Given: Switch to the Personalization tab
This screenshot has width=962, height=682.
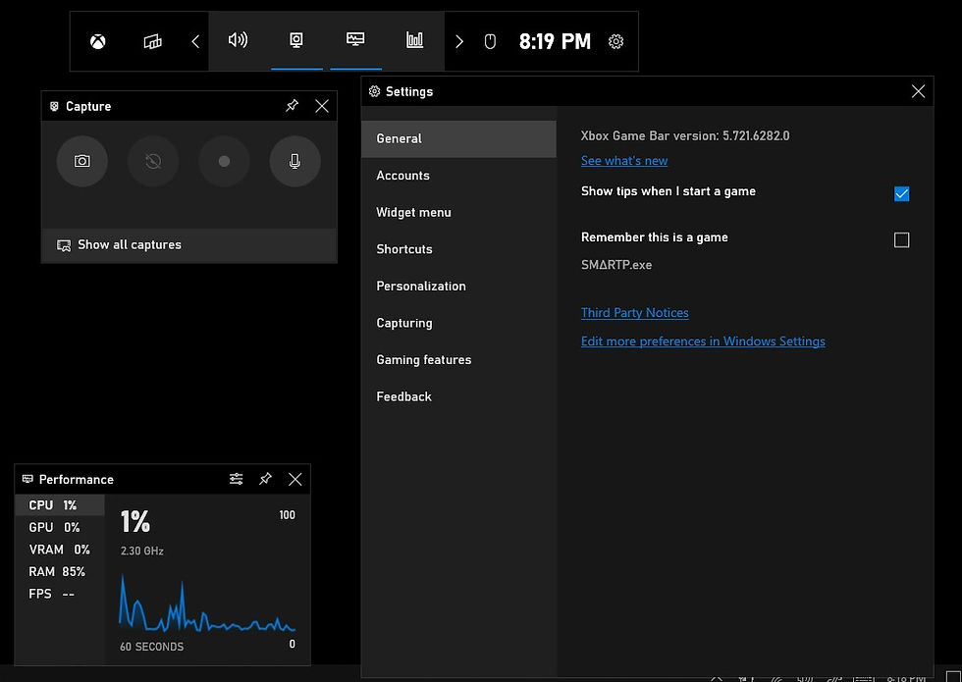Looking at the screenshot, I should point(459,287).
